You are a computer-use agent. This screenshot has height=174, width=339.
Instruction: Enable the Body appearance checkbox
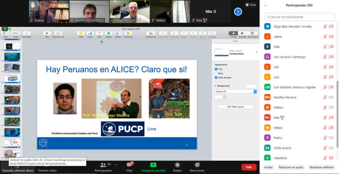[216, 73]
